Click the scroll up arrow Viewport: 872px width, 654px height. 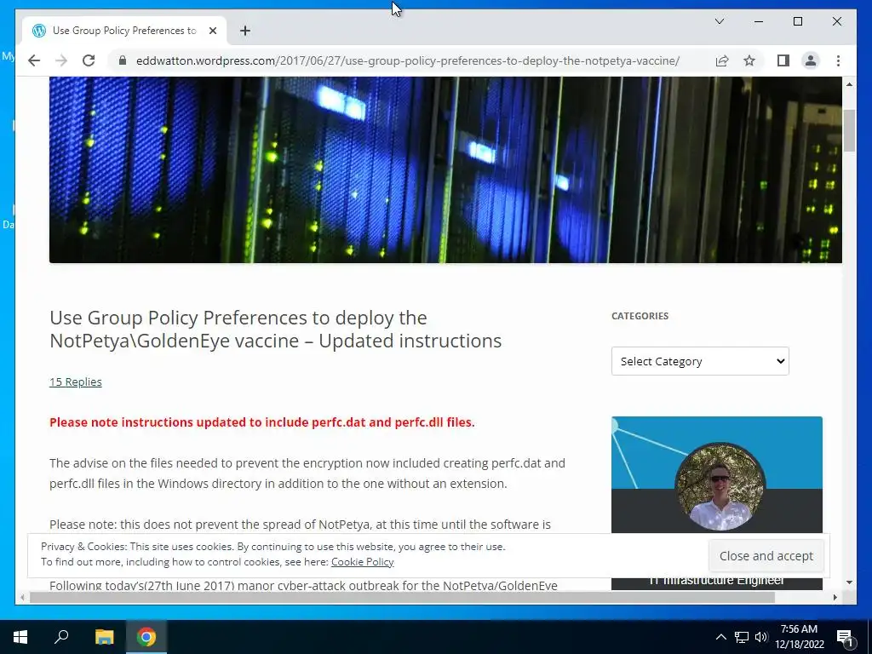pyautogui.click(x=849, y=84)
